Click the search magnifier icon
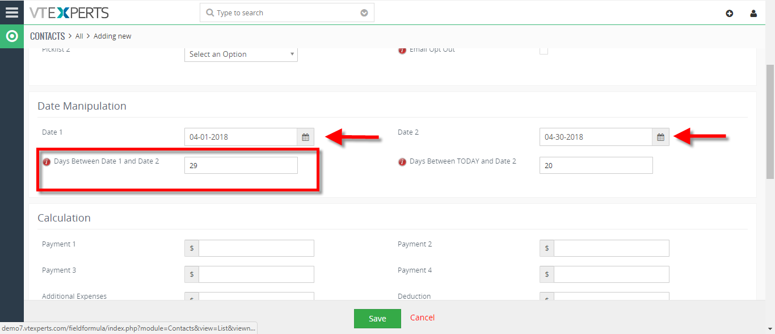The width and height of the screenshot is (775, 334). (210, 12)
